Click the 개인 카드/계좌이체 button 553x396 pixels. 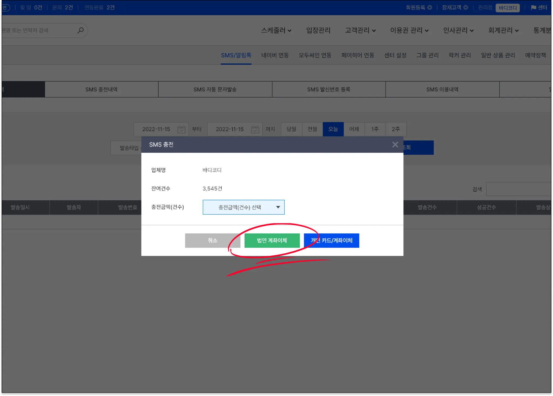tap(331, 241)
